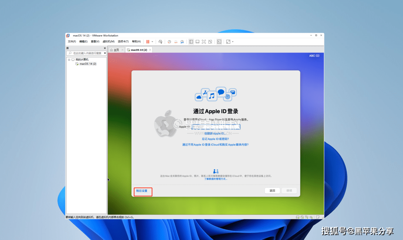Image resolution: width=403 pixels, height=240 pixels.
Task: Click the Send Ctrl+Alt+Del toolbar icon
Action: (160, 42)
